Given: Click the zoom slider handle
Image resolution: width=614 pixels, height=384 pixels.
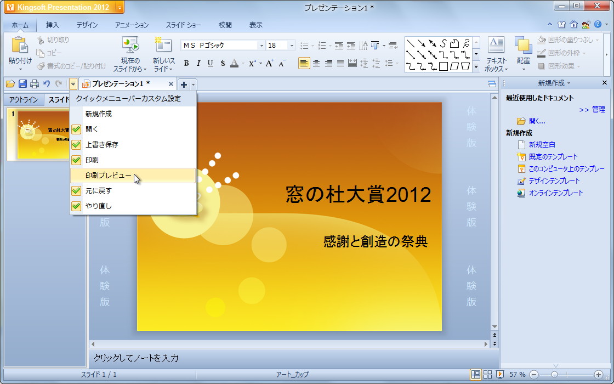Looking at the screenshot, I should pyautogui.click(x=554, y=375).
